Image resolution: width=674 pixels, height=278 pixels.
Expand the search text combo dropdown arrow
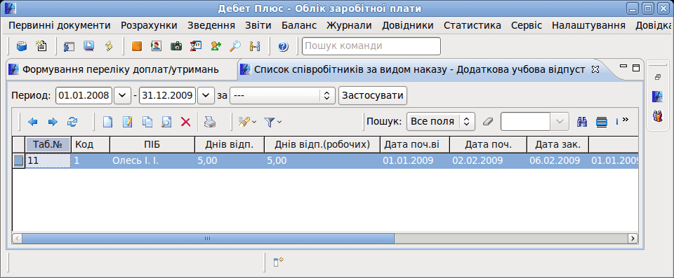(560, 121)
